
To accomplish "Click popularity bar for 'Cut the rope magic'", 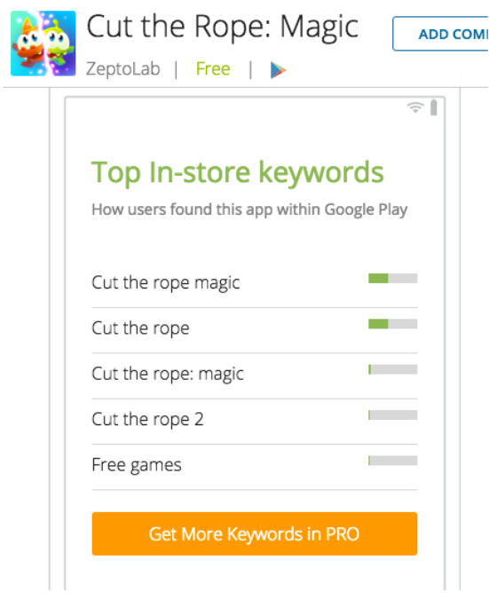I will 393,279.
